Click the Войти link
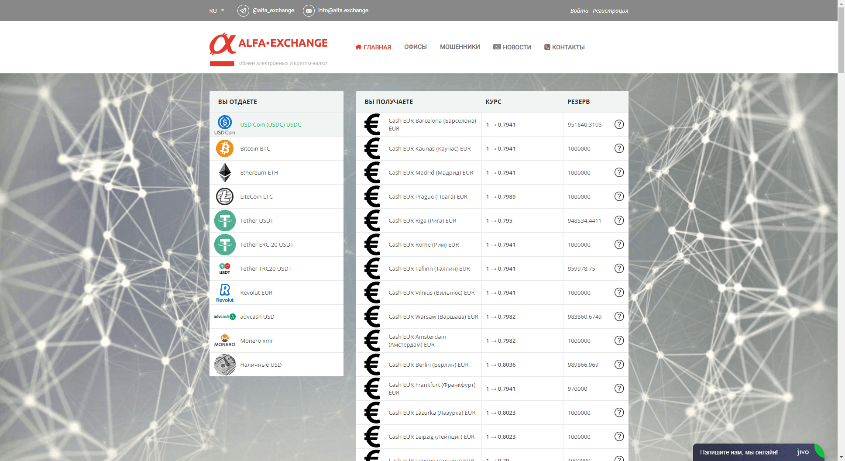The width and height of the screenshot is (845, 461). pyautogui.click(x=578, y=10)
